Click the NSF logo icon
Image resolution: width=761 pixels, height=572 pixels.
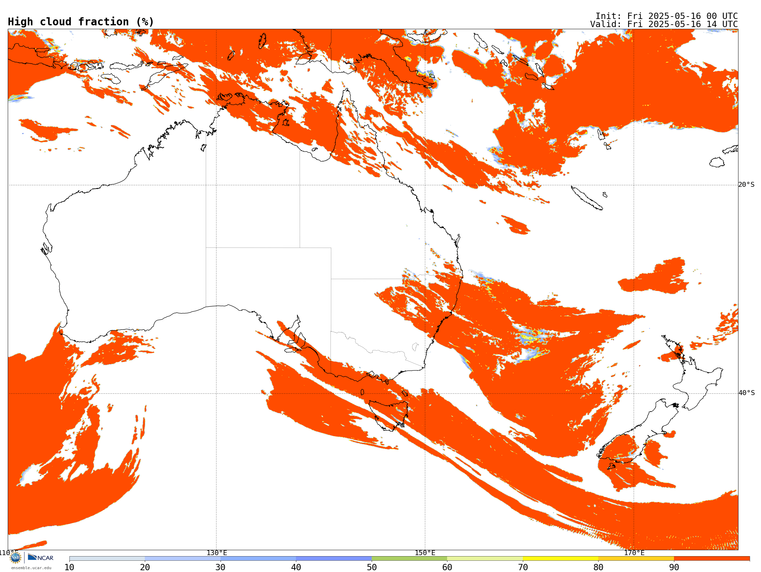(x=16, y=558)
